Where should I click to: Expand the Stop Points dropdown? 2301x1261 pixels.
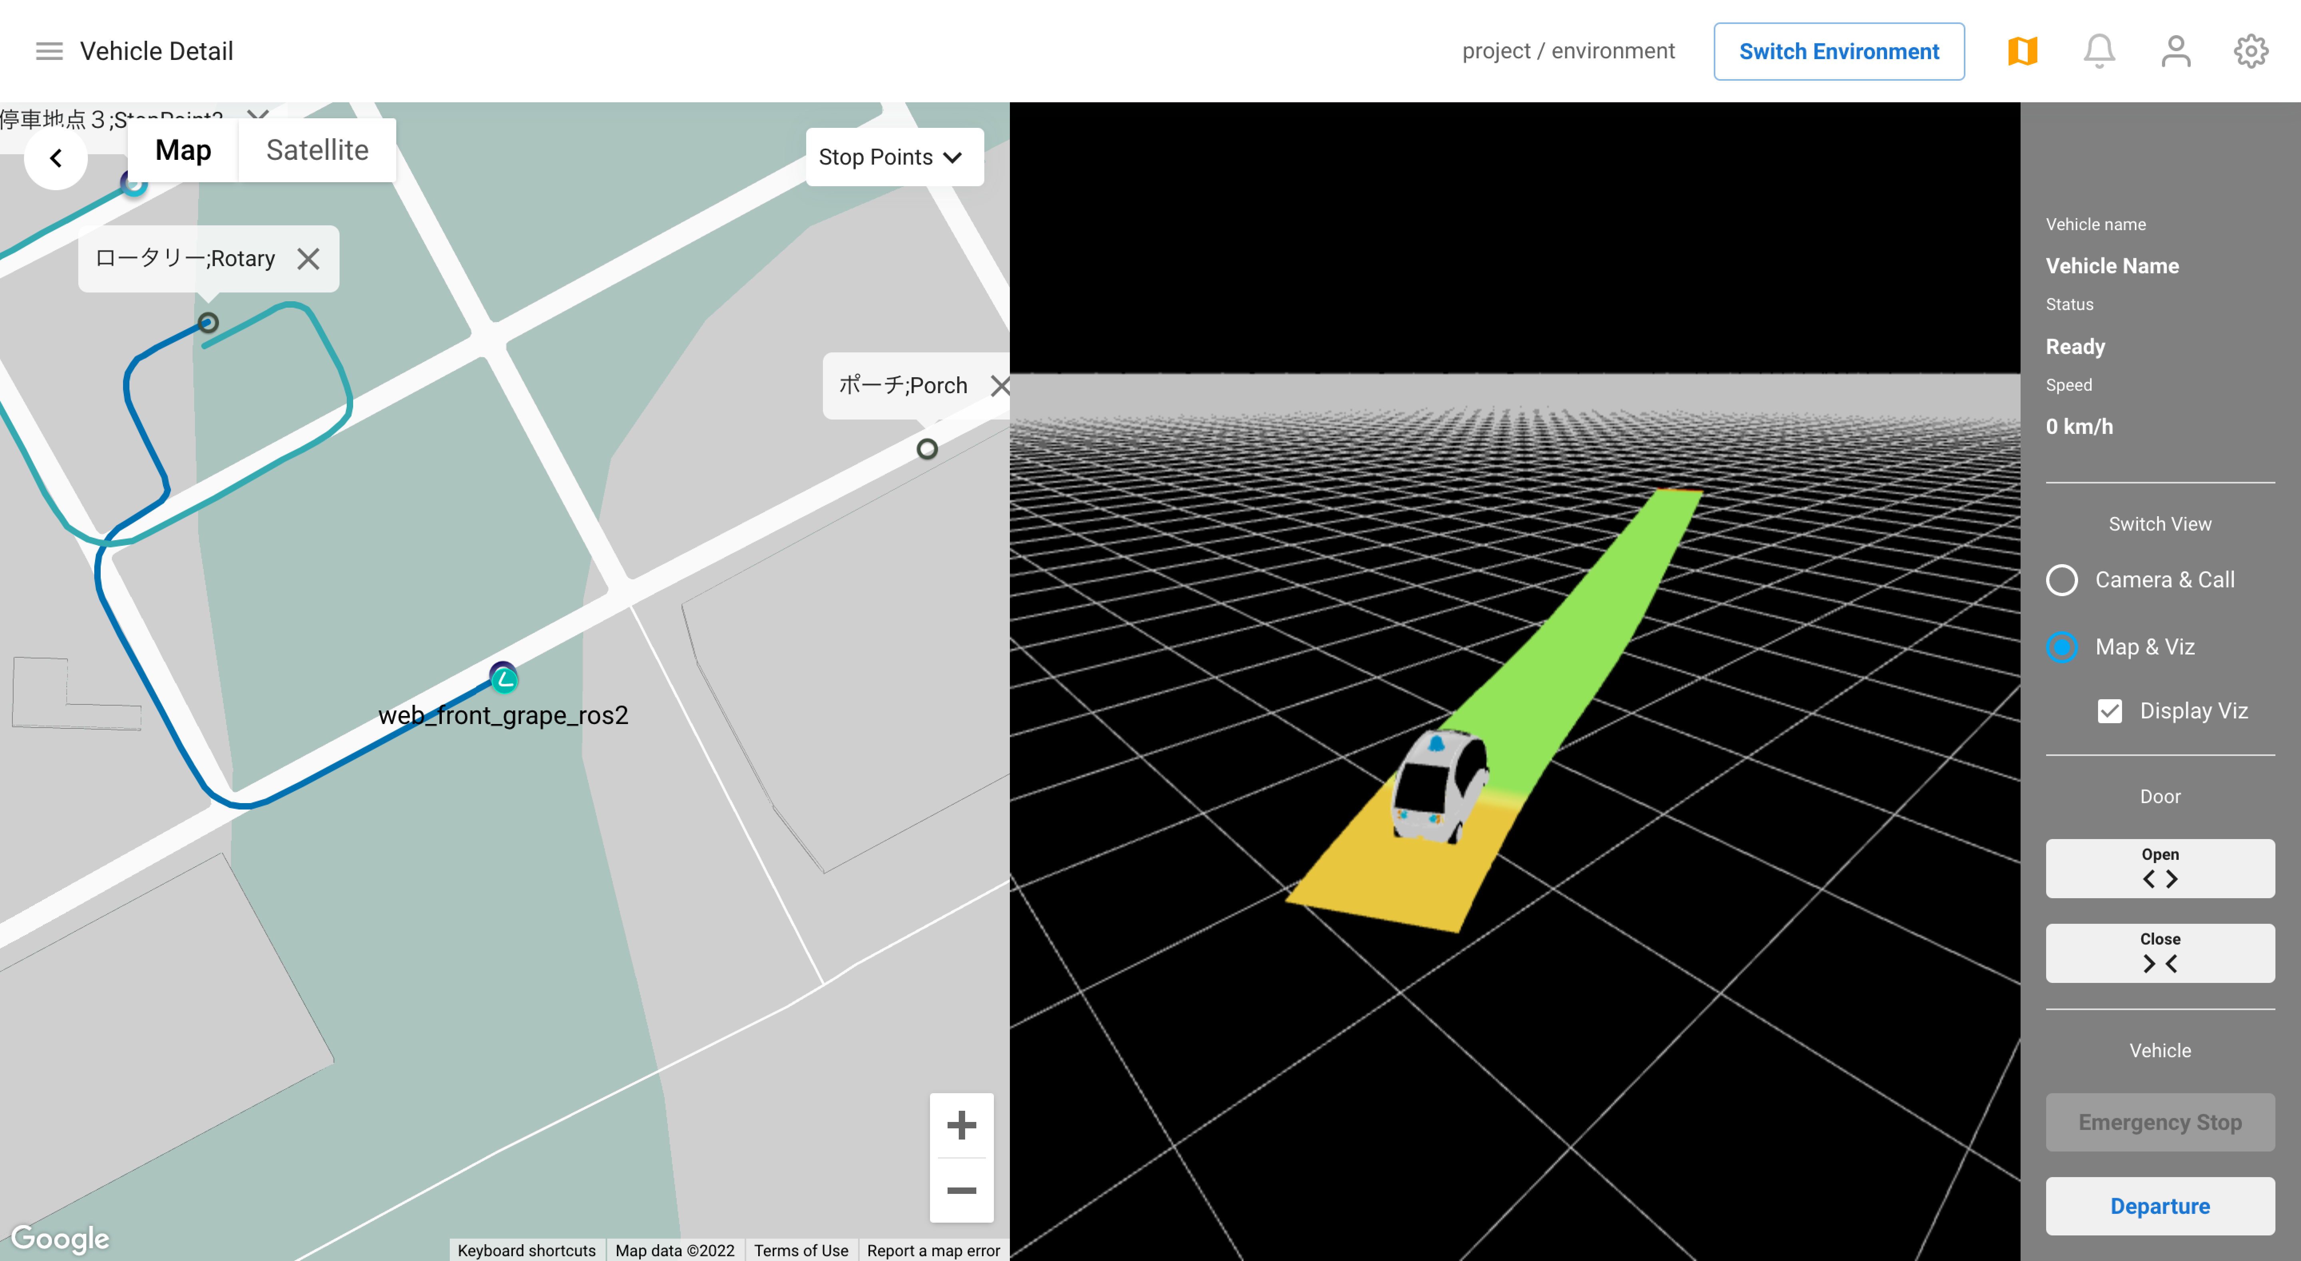[x=893, y=157]
